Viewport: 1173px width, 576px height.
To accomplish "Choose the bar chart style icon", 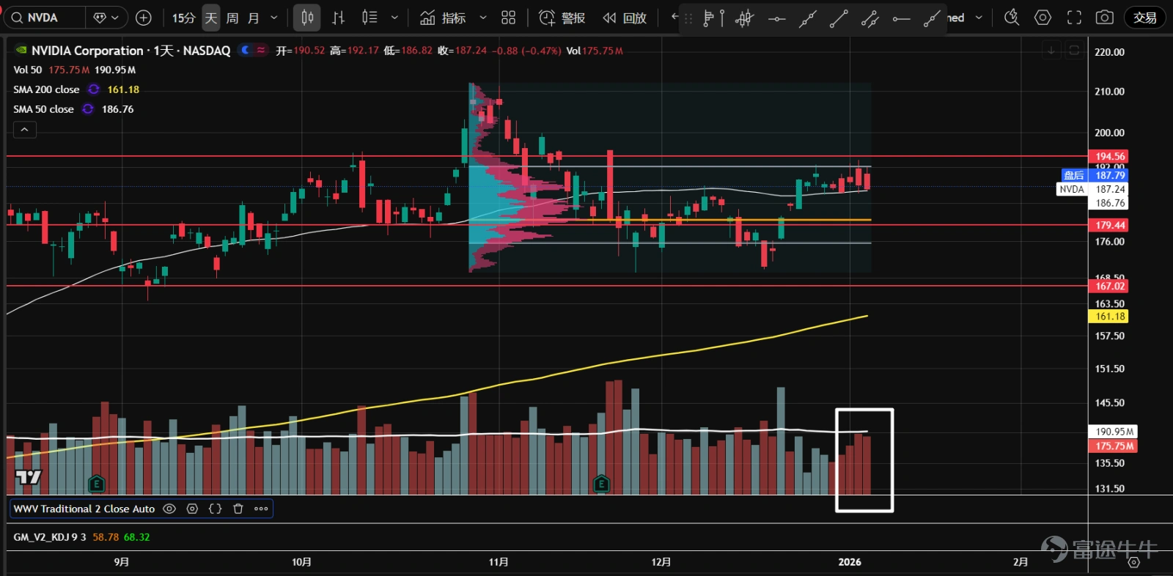I will pos(338,18).
